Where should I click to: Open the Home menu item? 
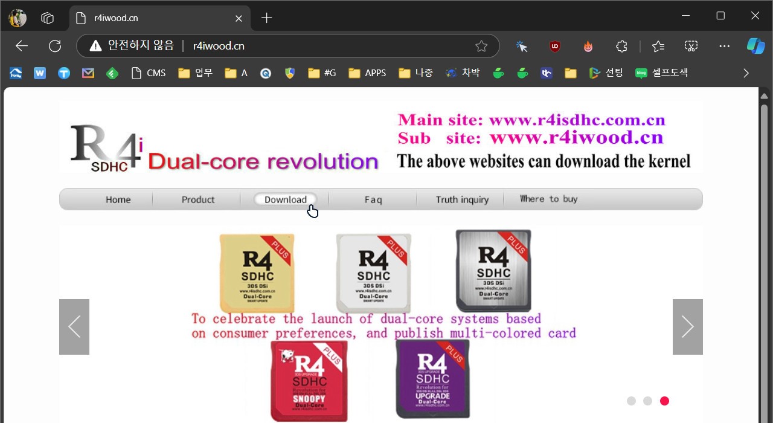click(118, 199)
